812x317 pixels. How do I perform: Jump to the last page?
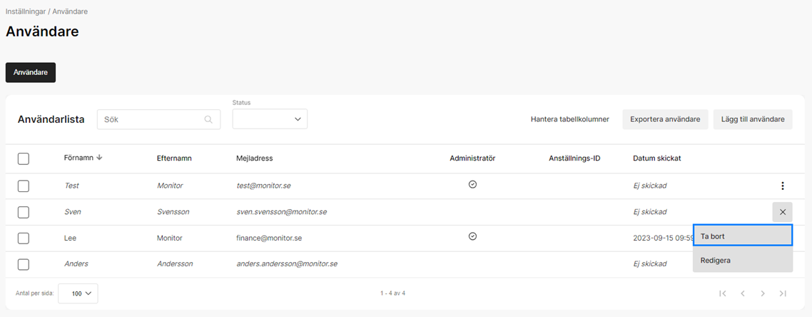783,293
